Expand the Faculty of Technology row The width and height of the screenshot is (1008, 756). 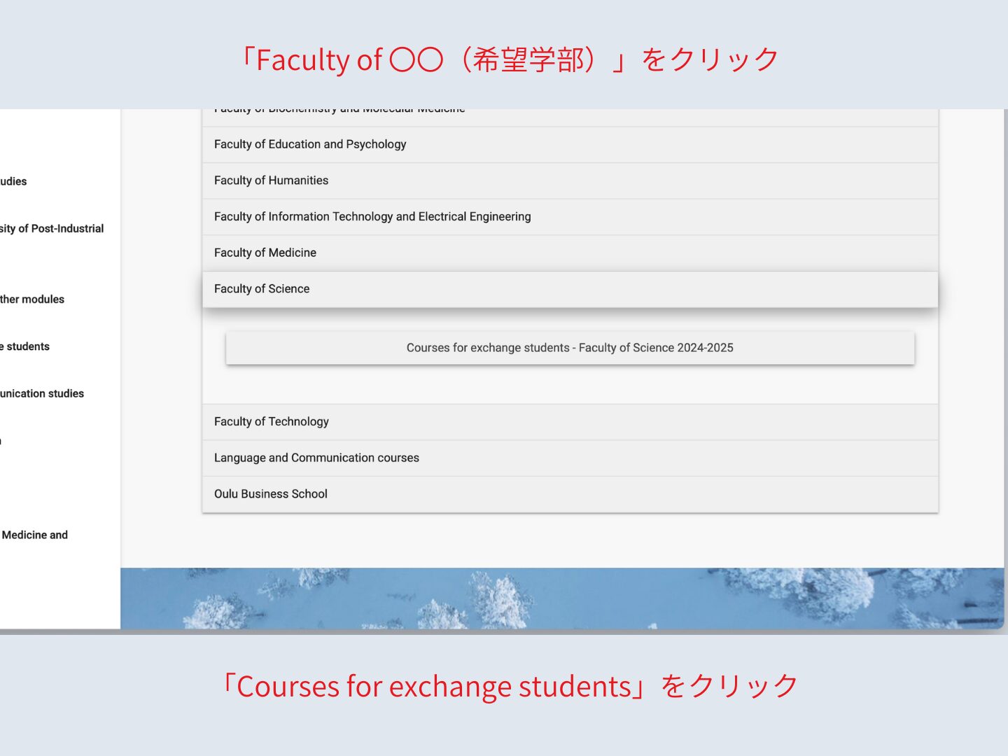point(272,421)
